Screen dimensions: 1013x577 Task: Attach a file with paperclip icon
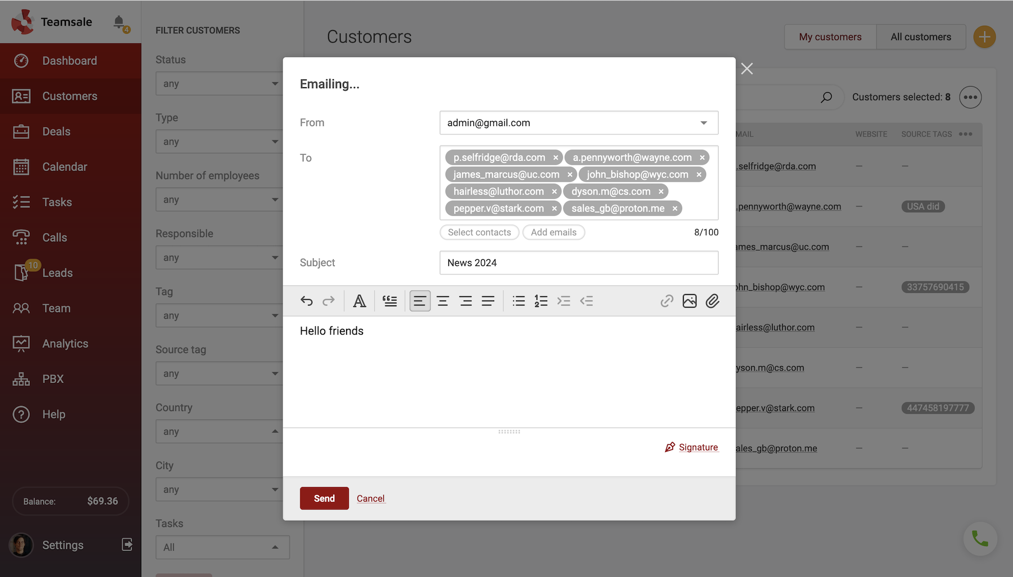712,301
